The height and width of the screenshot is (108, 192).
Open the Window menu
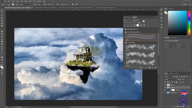39,1
